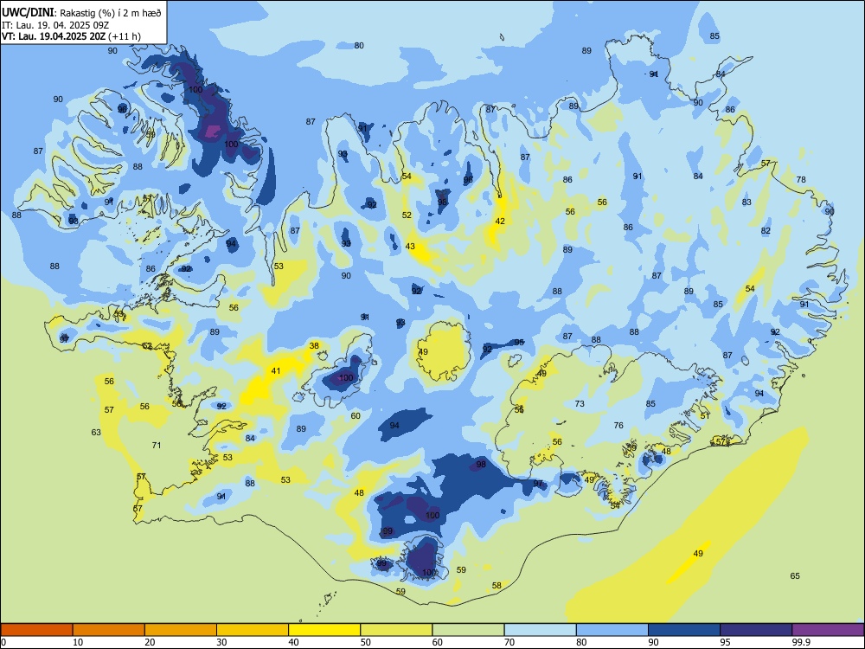Select the humidity value 76 on the glacier
865x649 pixels.
tap(618, 426)
